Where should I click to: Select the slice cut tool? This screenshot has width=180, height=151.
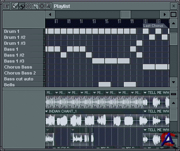point(35,6)
